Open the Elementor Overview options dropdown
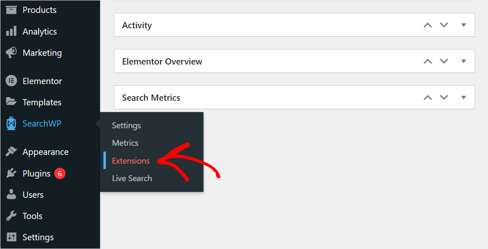This screenshot has height=249, width=488. coord(463,61)
